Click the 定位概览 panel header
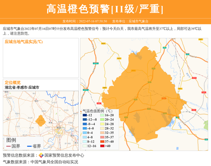The height and width of the screenshot is (166, 211). click(13, 82)
